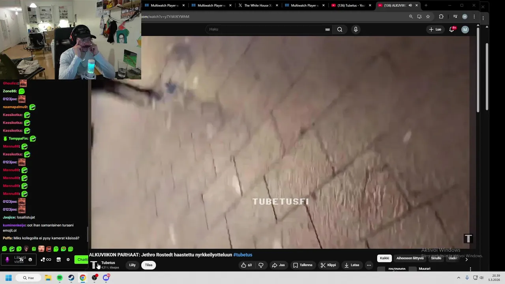Like the video with thumbs up
Image resolution: width=505 pixels, height=284 pixels.
[247, 265]
